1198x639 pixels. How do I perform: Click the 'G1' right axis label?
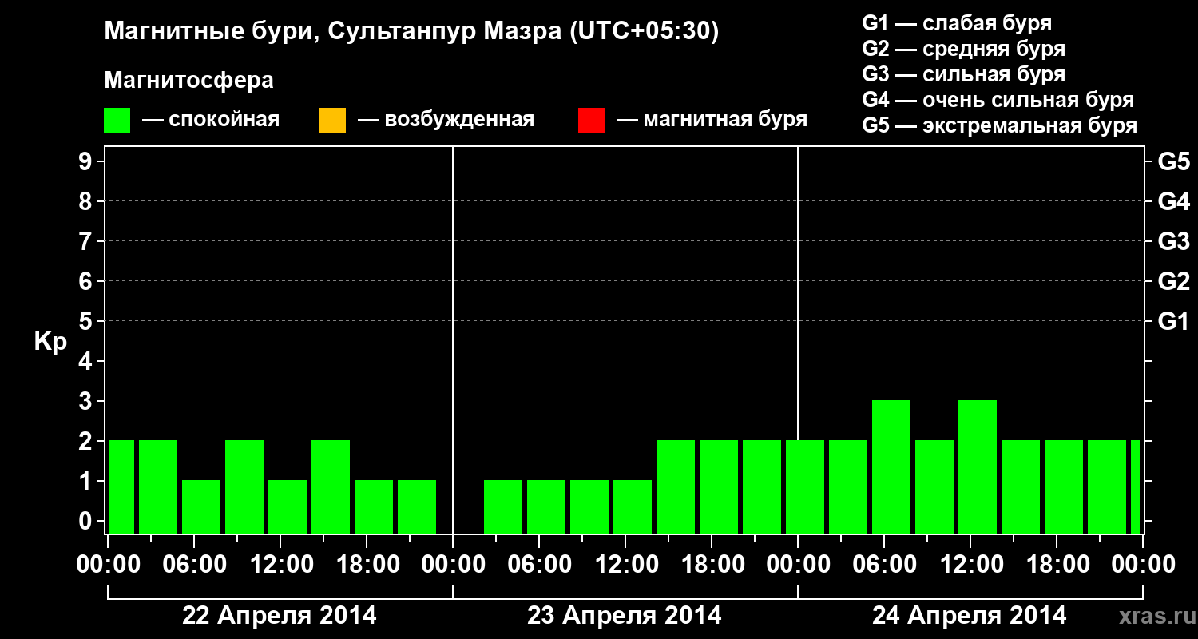click(1174, 321)
